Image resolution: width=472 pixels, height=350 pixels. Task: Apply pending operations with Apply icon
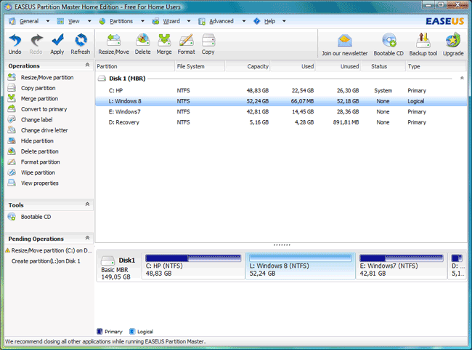coord(57,43)
